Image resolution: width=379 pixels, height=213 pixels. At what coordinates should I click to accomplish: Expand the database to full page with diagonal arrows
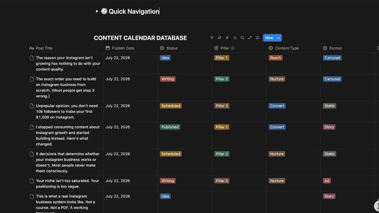tap(250, 38)
